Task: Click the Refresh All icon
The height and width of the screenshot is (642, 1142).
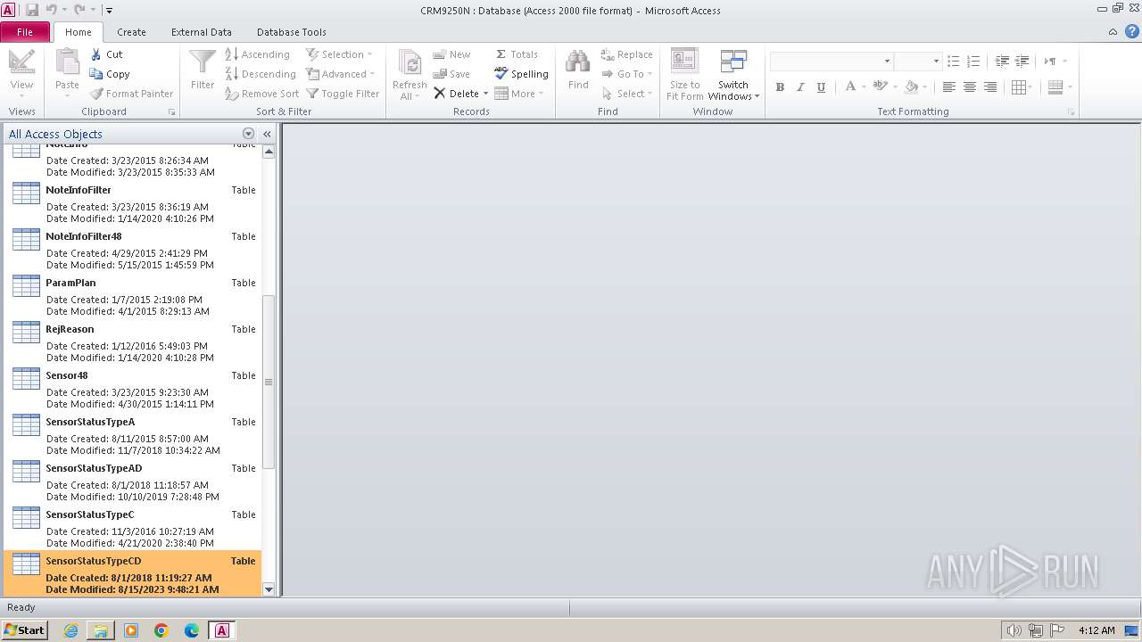Action: [410, 63]
